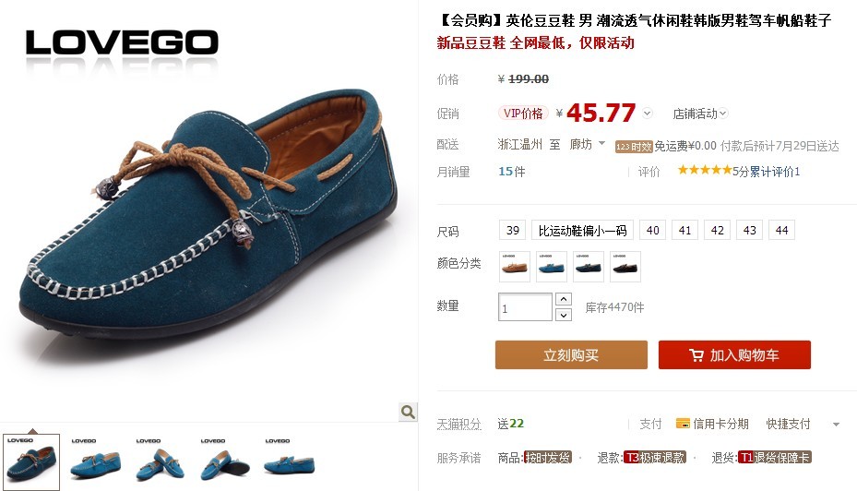Expand the 店铺活动 dropdown
This screenshot has height=491, width=857.
700,114
